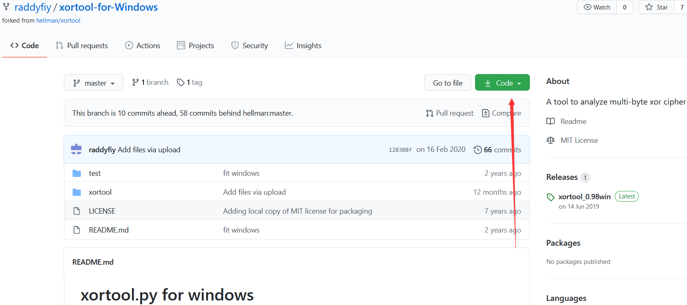Screen dimensions: 687x305
Task: Go to the hellman/xortool parent repository
Action: pyautogui.click(x=58, y=21)
